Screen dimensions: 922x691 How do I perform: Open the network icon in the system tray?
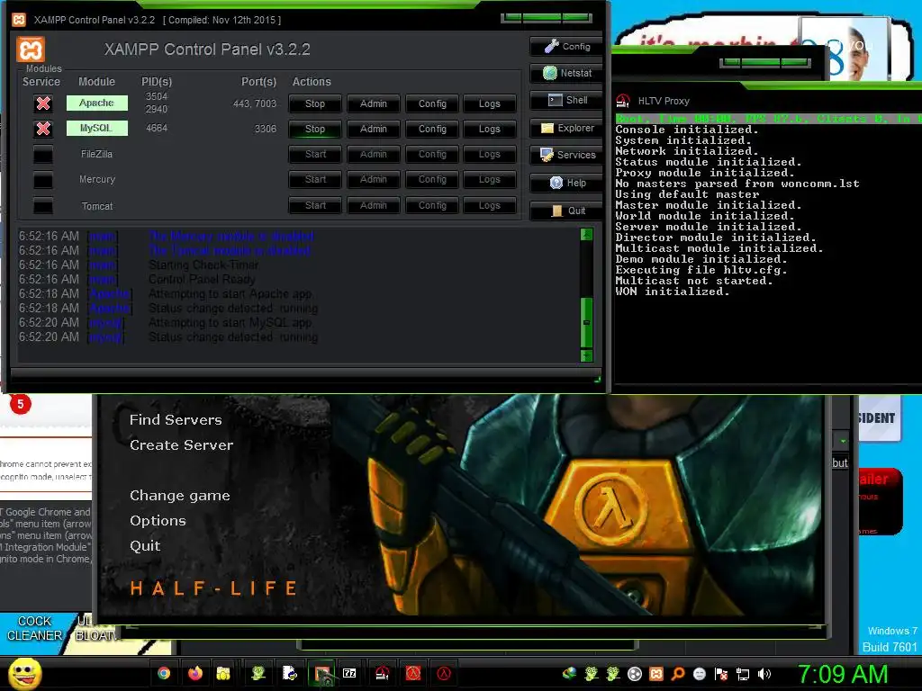click(x=743, y=674)
